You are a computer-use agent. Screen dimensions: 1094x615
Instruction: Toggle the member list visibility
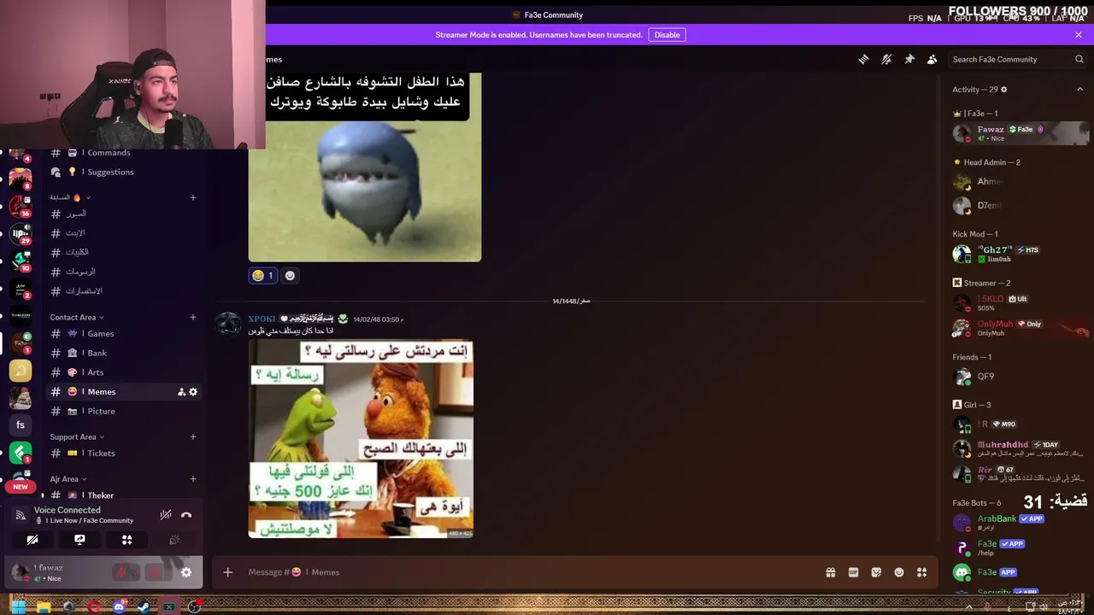(x=932, y=59)
